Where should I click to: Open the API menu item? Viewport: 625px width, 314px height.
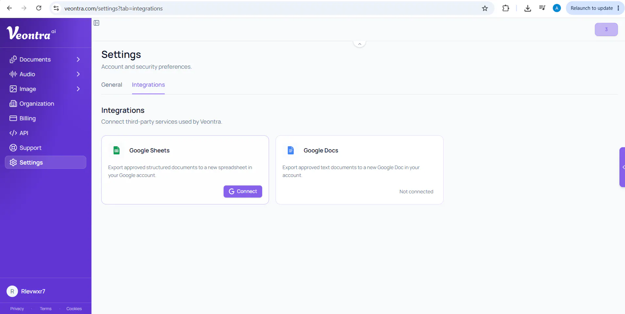(46, 133)
